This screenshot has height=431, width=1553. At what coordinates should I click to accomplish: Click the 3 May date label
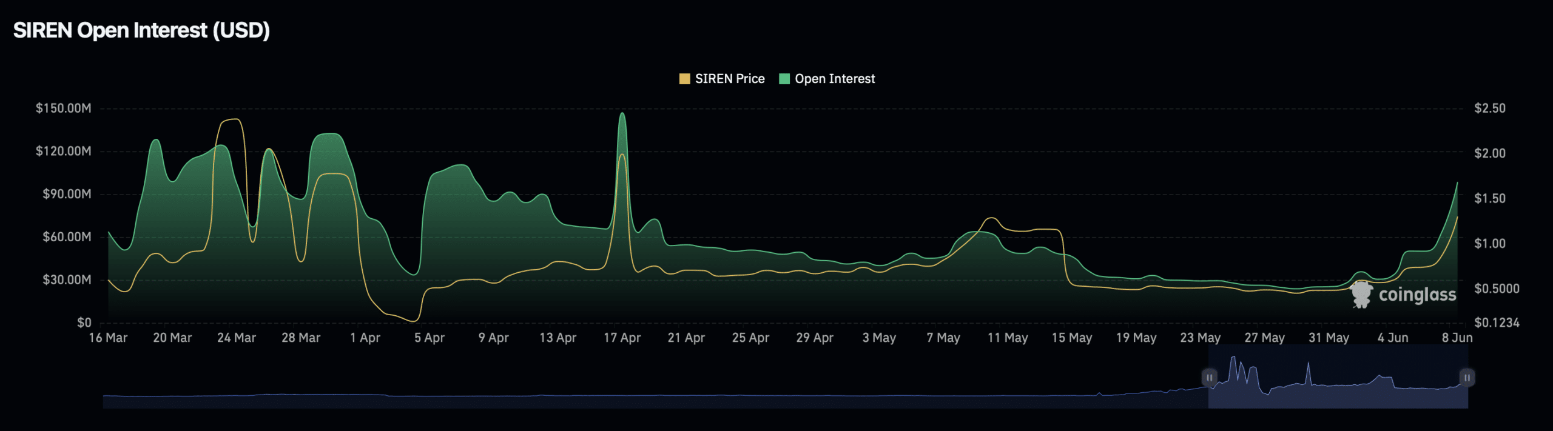click(x=879, y=338)
